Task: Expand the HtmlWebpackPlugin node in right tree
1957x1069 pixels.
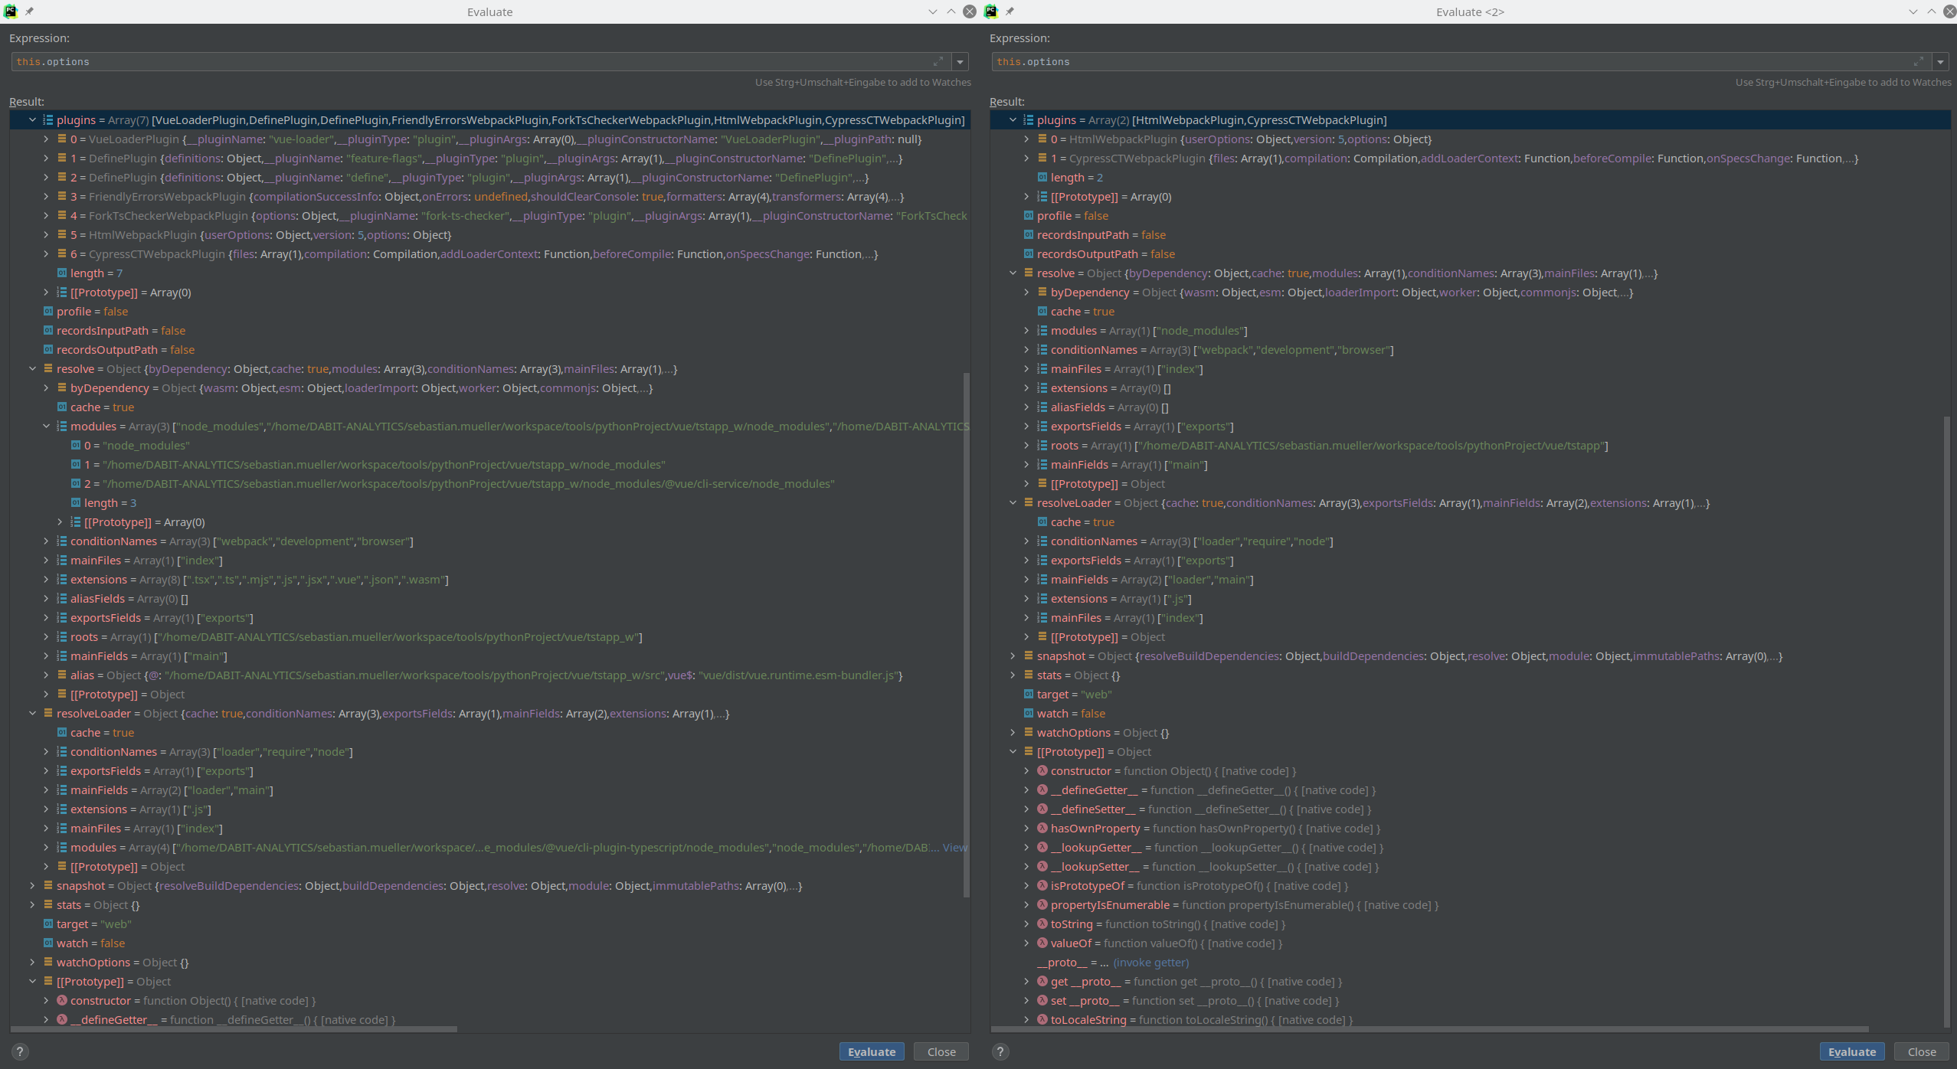Action: (x=1026, y=139)
